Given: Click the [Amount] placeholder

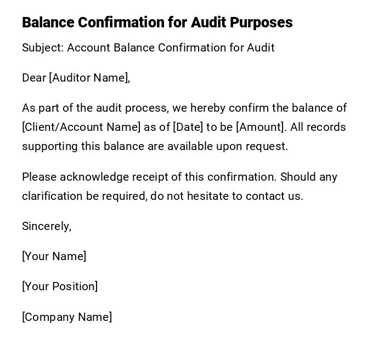Looking at the screenshot, I should 260,127.
